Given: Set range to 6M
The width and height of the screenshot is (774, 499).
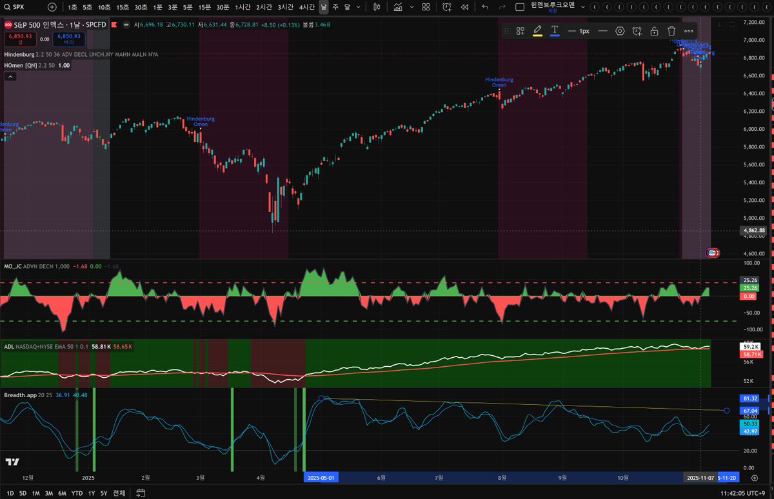Looking at the screenshot, I should point(62,493).
